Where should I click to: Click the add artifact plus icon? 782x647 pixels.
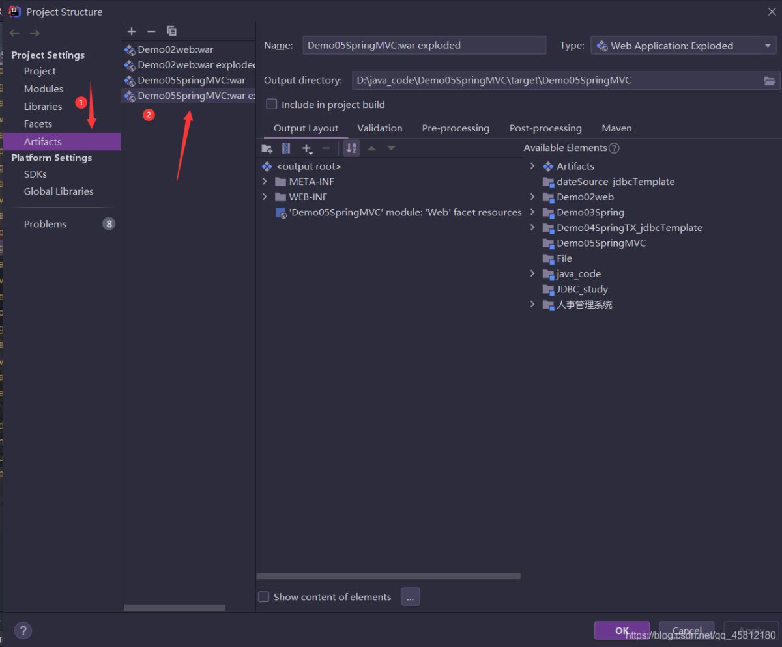pos(132,31)
